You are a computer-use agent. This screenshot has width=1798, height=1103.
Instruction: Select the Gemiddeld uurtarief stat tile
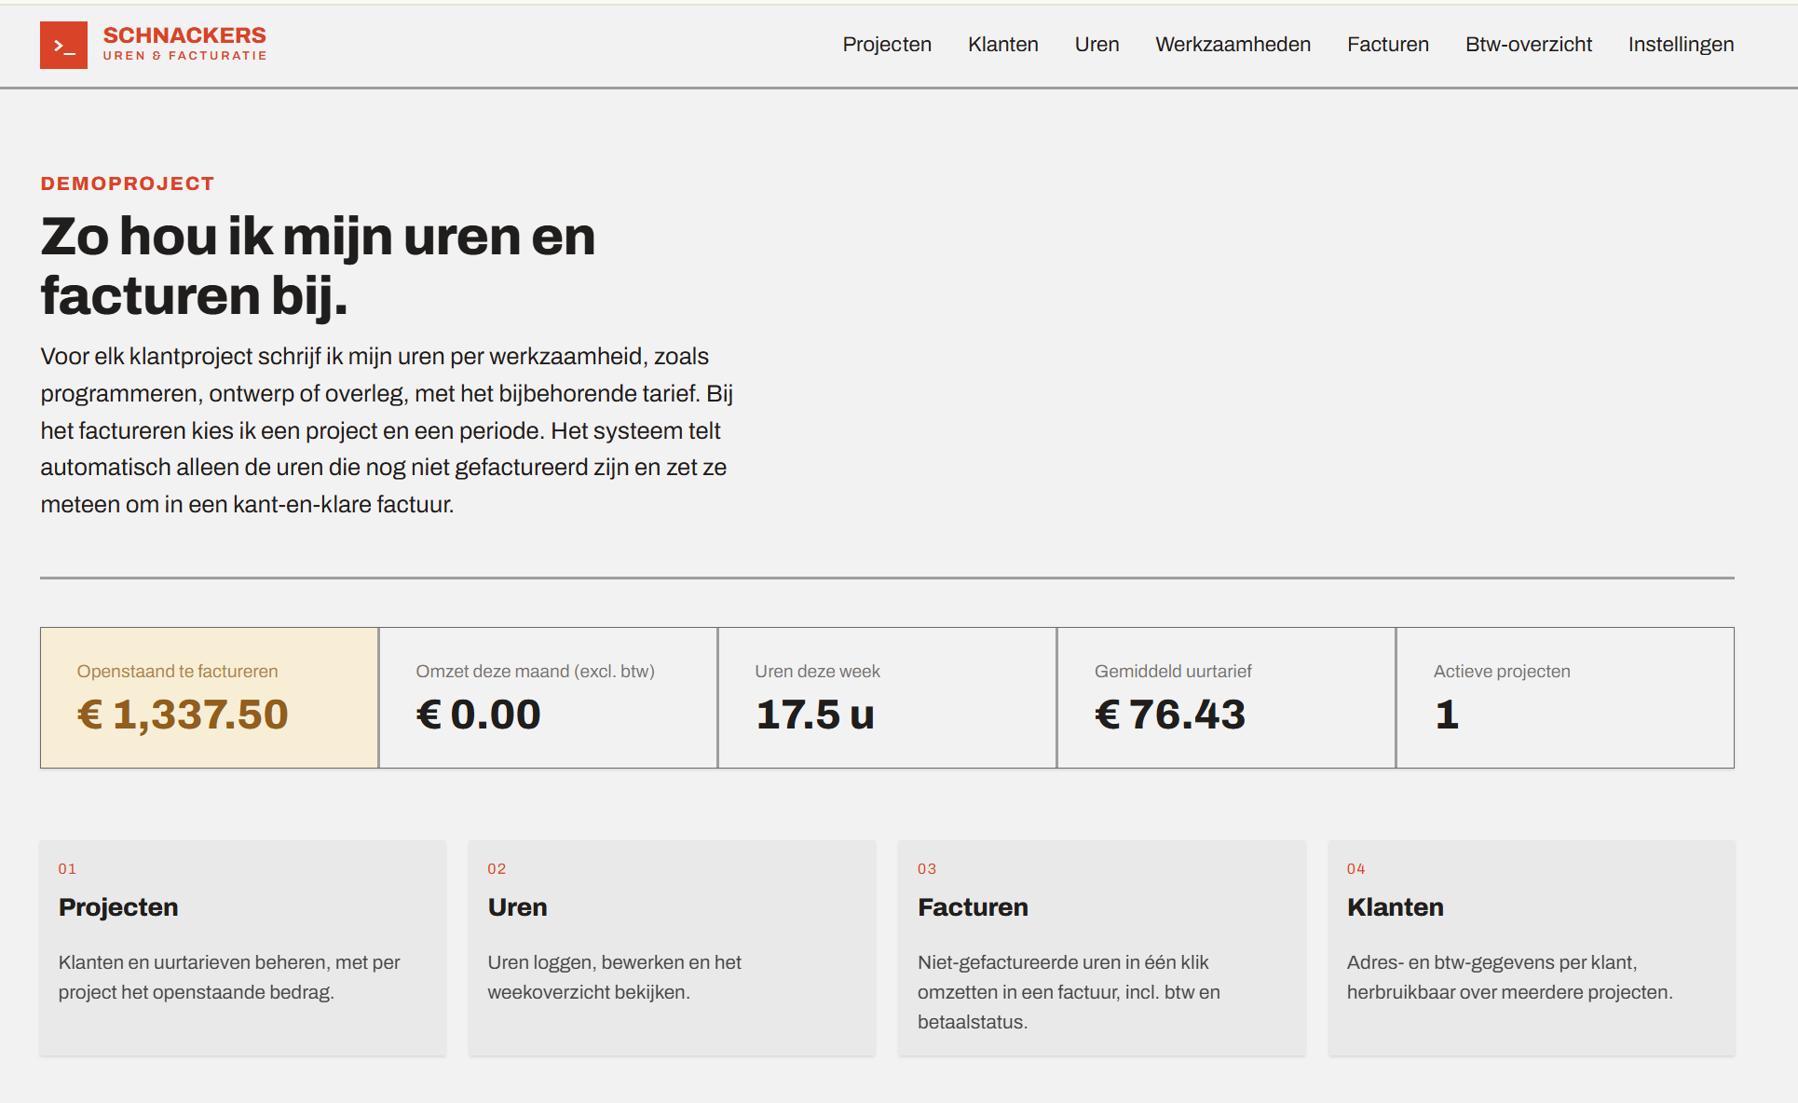point(1226,698)
